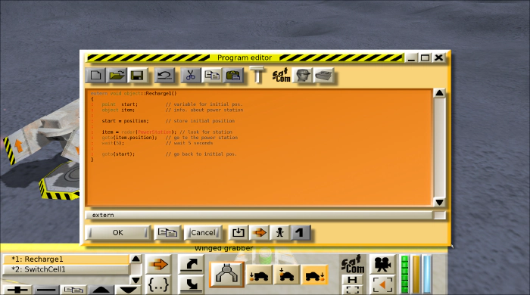Click the light blue jet temperature gauge
Viewport: 530px width, 295px height.
click(428, 275)
